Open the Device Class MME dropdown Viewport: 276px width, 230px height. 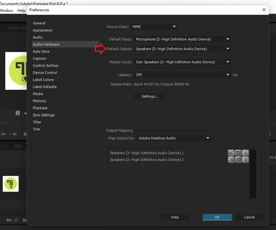(x=154, y=27)
